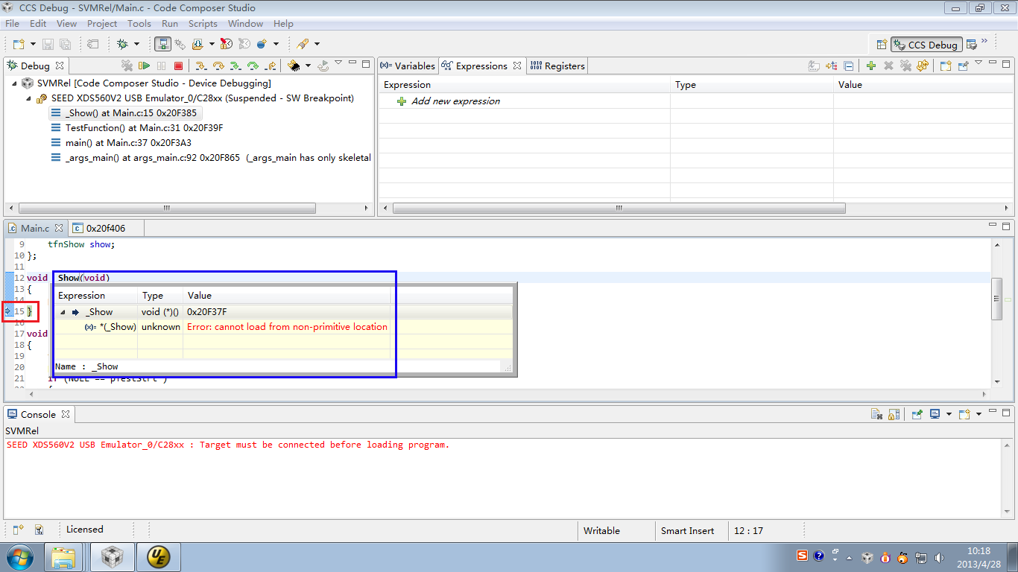Viewport: 1018px width, 572px height.
Task: Click Pin to Debug Context icon
Action: (x=964, y=66)
